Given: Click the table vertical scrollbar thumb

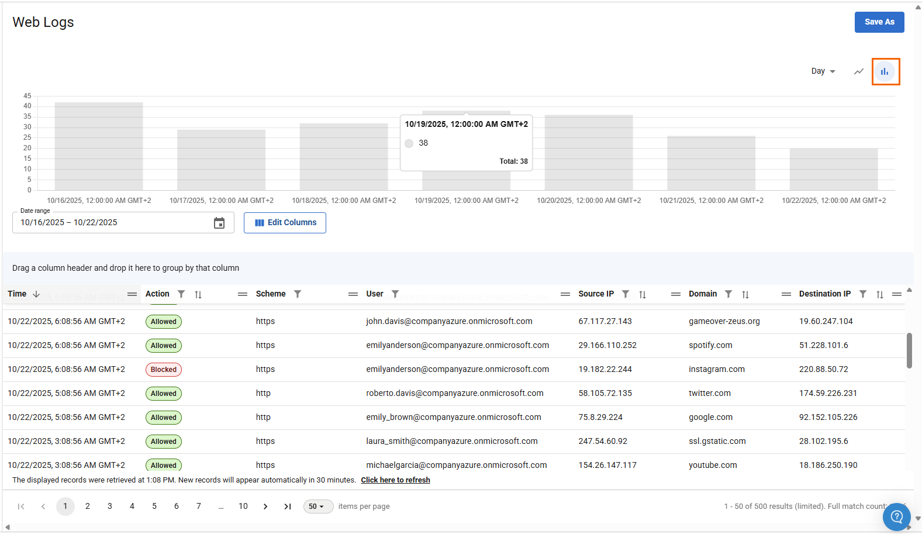Looking at the screenshot, I should tap(909, 351).
